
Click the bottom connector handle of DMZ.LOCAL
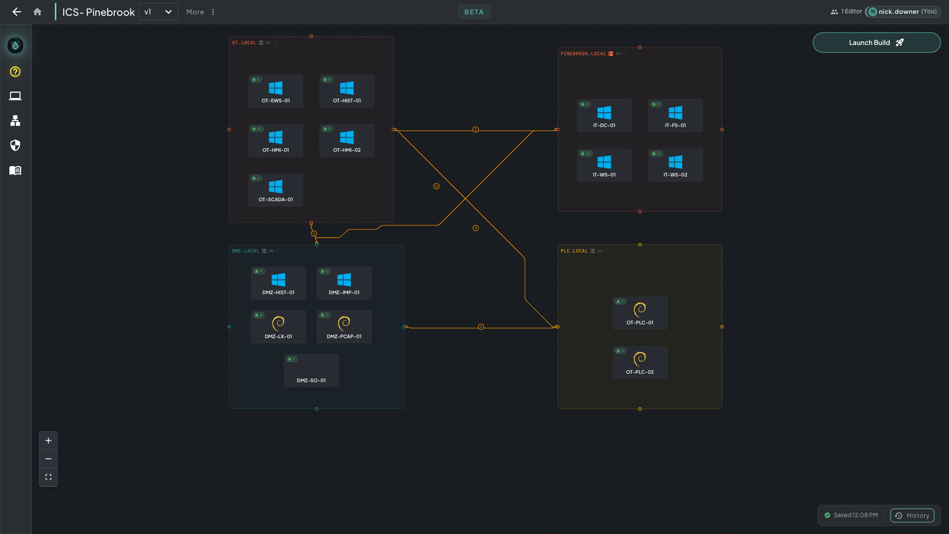pos(317,409)
